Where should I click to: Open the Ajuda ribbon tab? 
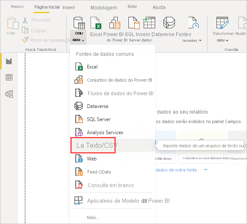[159, 7]
